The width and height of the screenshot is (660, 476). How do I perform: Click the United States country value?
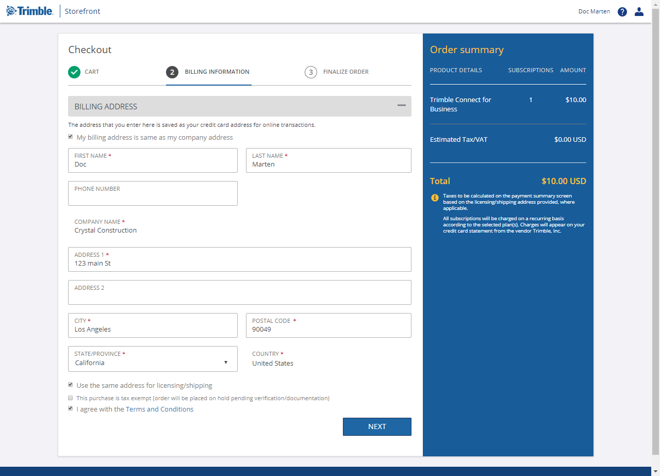(273, 363)
